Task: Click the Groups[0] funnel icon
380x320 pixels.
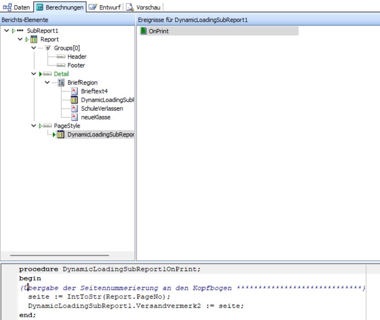Action: [48, 48]
